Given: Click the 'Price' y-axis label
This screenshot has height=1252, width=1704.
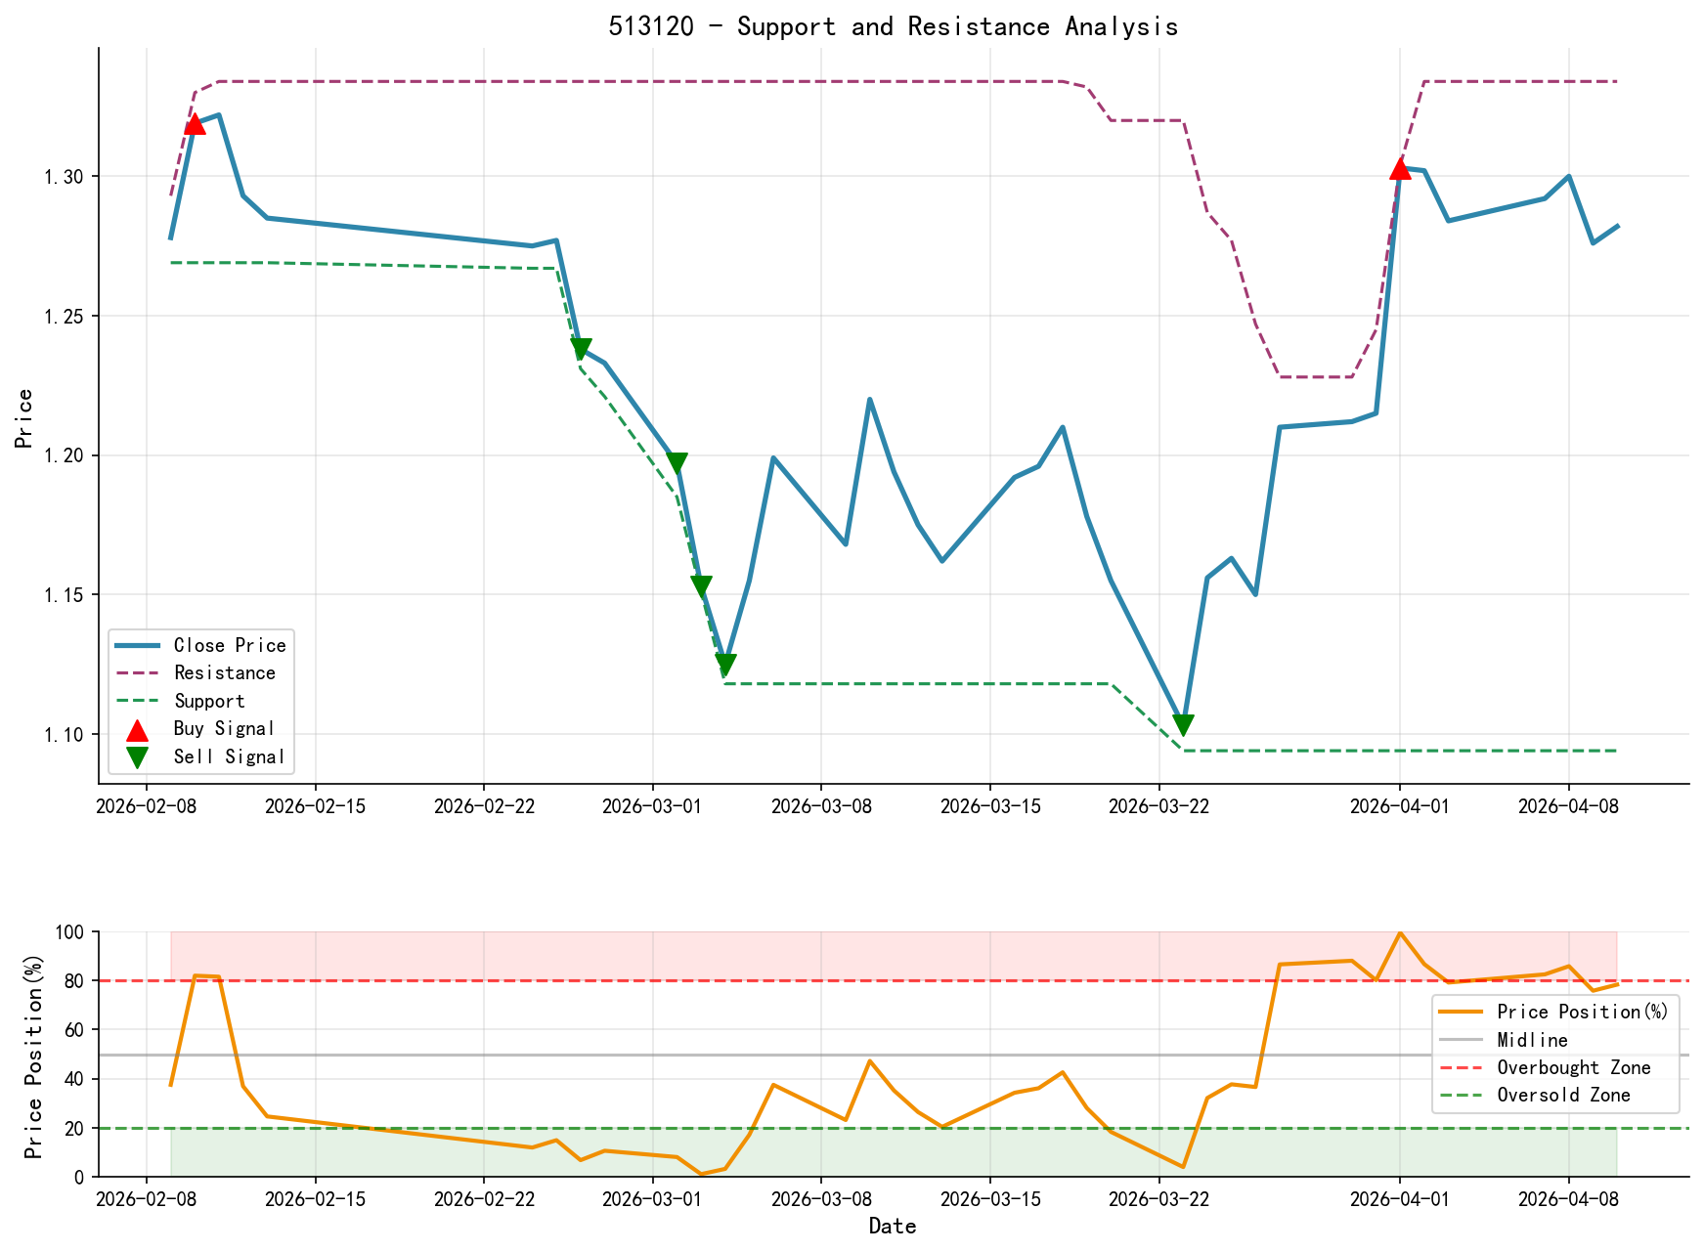Looking at the screenshot, I should 24,417.
